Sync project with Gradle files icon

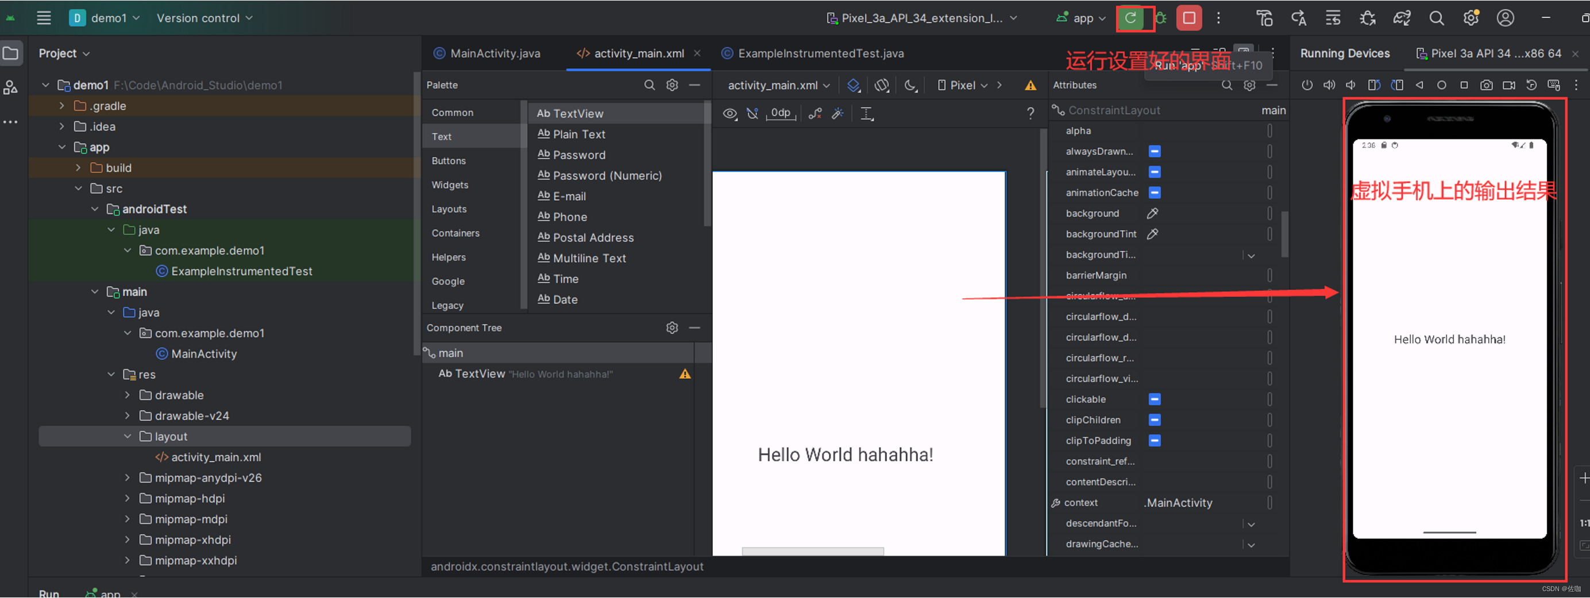pyautogui.click(x=1401, y=18)
